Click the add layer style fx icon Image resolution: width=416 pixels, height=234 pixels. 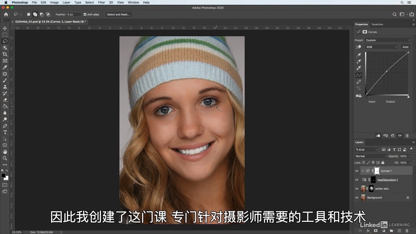(x=368, y=231)
